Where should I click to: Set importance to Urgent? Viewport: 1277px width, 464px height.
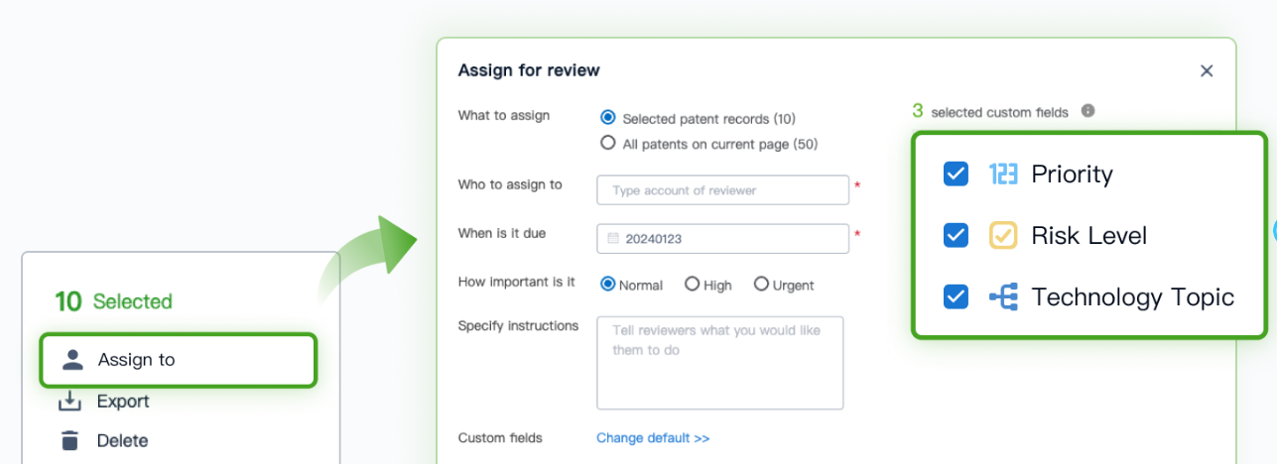pyautogui.click(x=761, y=285)
